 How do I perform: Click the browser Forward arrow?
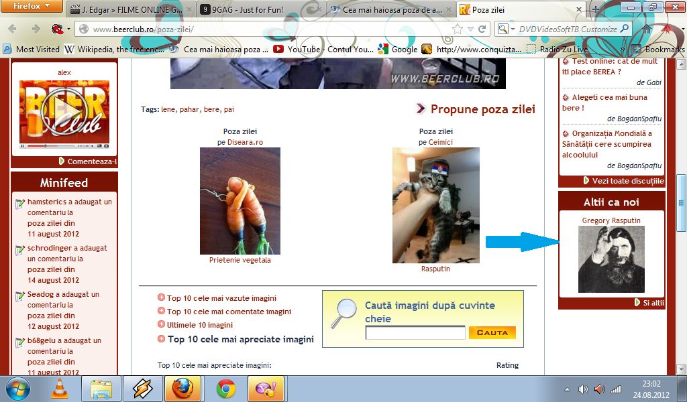coord(36,29)
